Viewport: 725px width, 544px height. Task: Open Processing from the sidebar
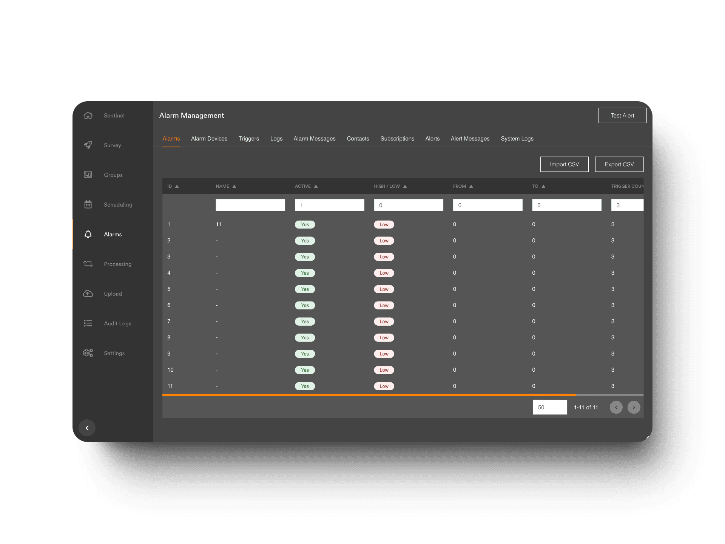pos(88,263)
